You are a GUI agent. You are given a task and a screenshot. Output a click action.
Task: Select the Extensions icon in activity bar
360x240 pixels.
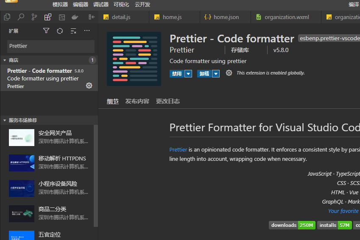pos(48,17)
